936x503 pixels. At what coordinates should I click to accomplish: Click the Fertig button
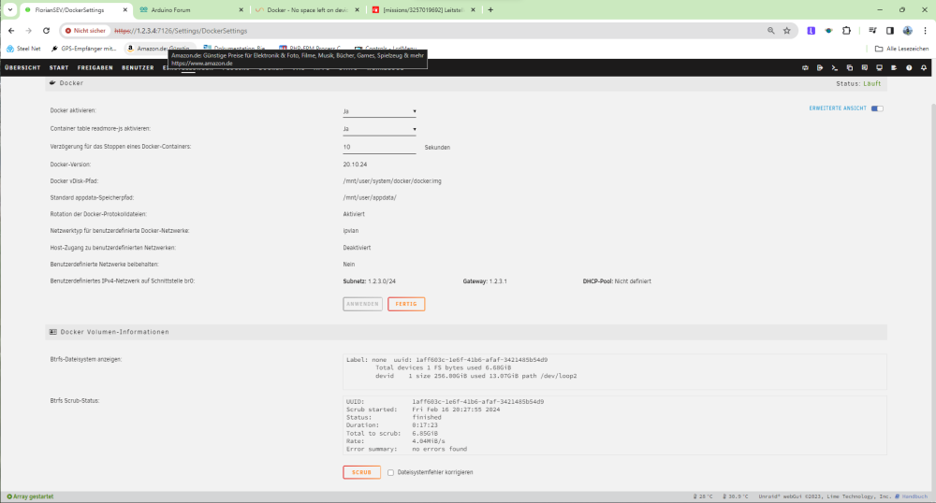(x=406, y=304)
